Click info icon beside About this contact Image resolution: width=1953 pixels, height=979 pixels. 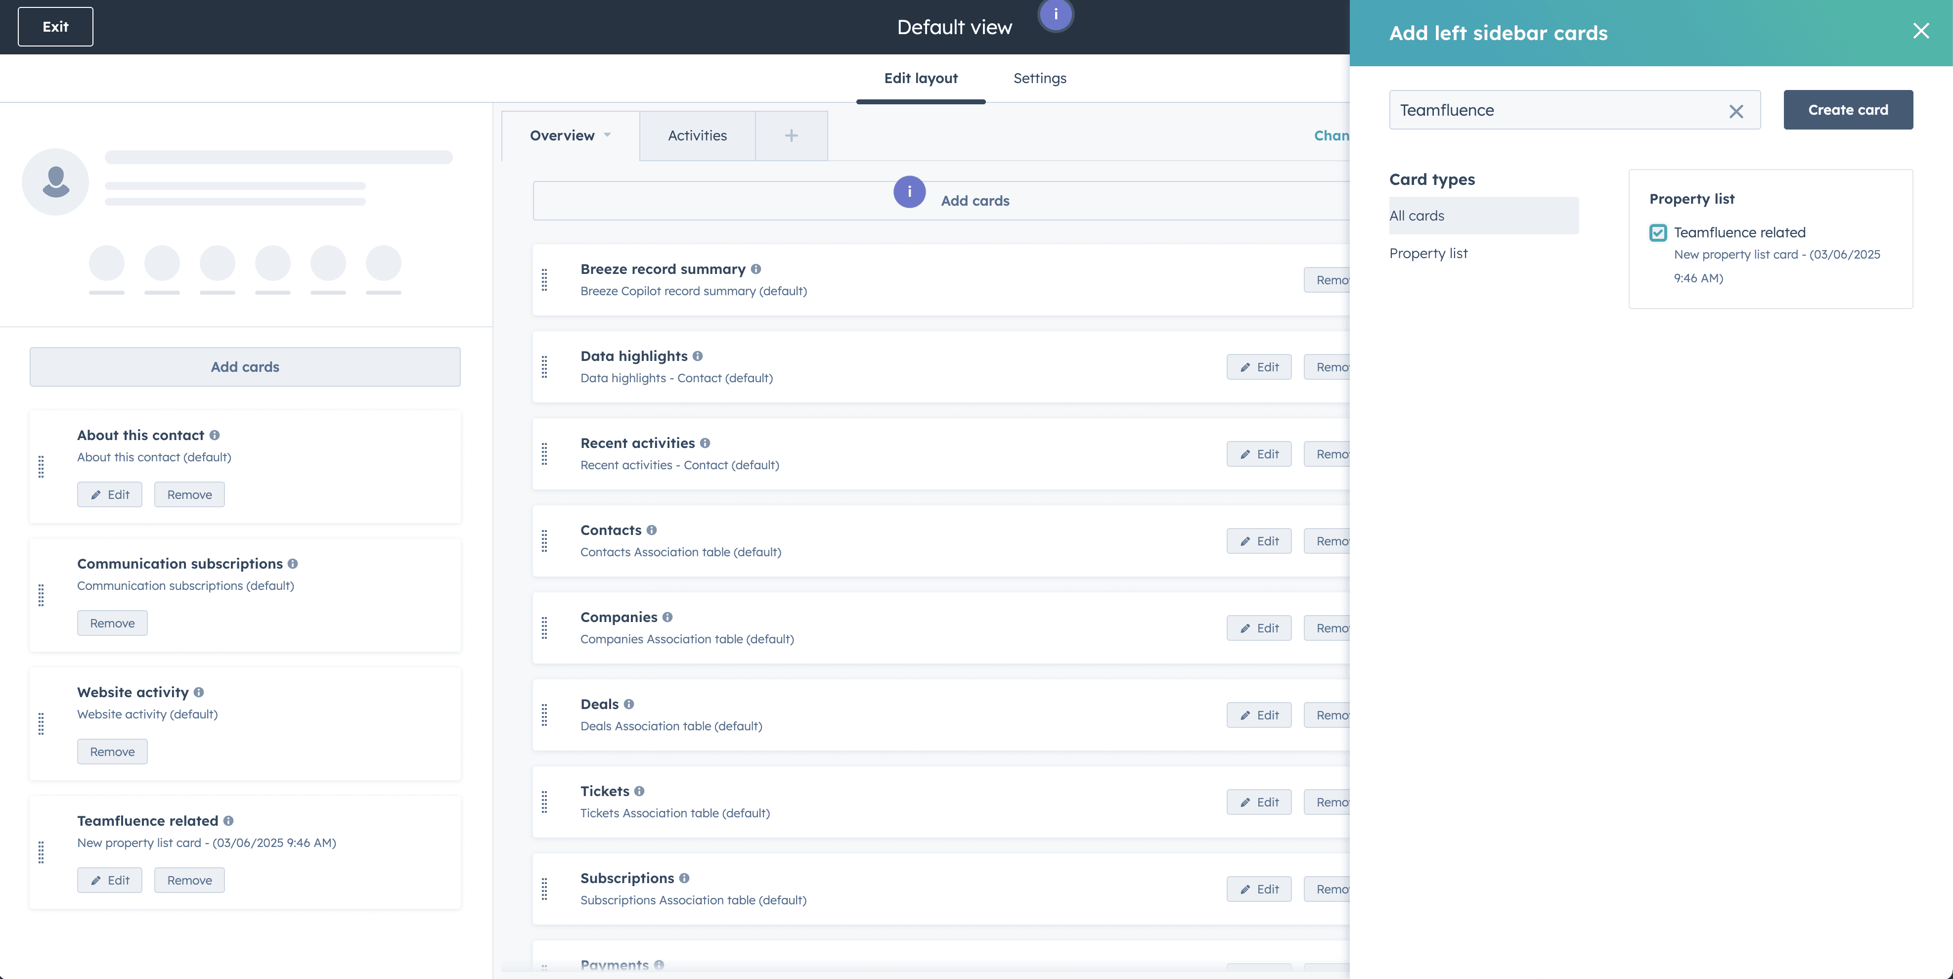(x=215, y=435)
